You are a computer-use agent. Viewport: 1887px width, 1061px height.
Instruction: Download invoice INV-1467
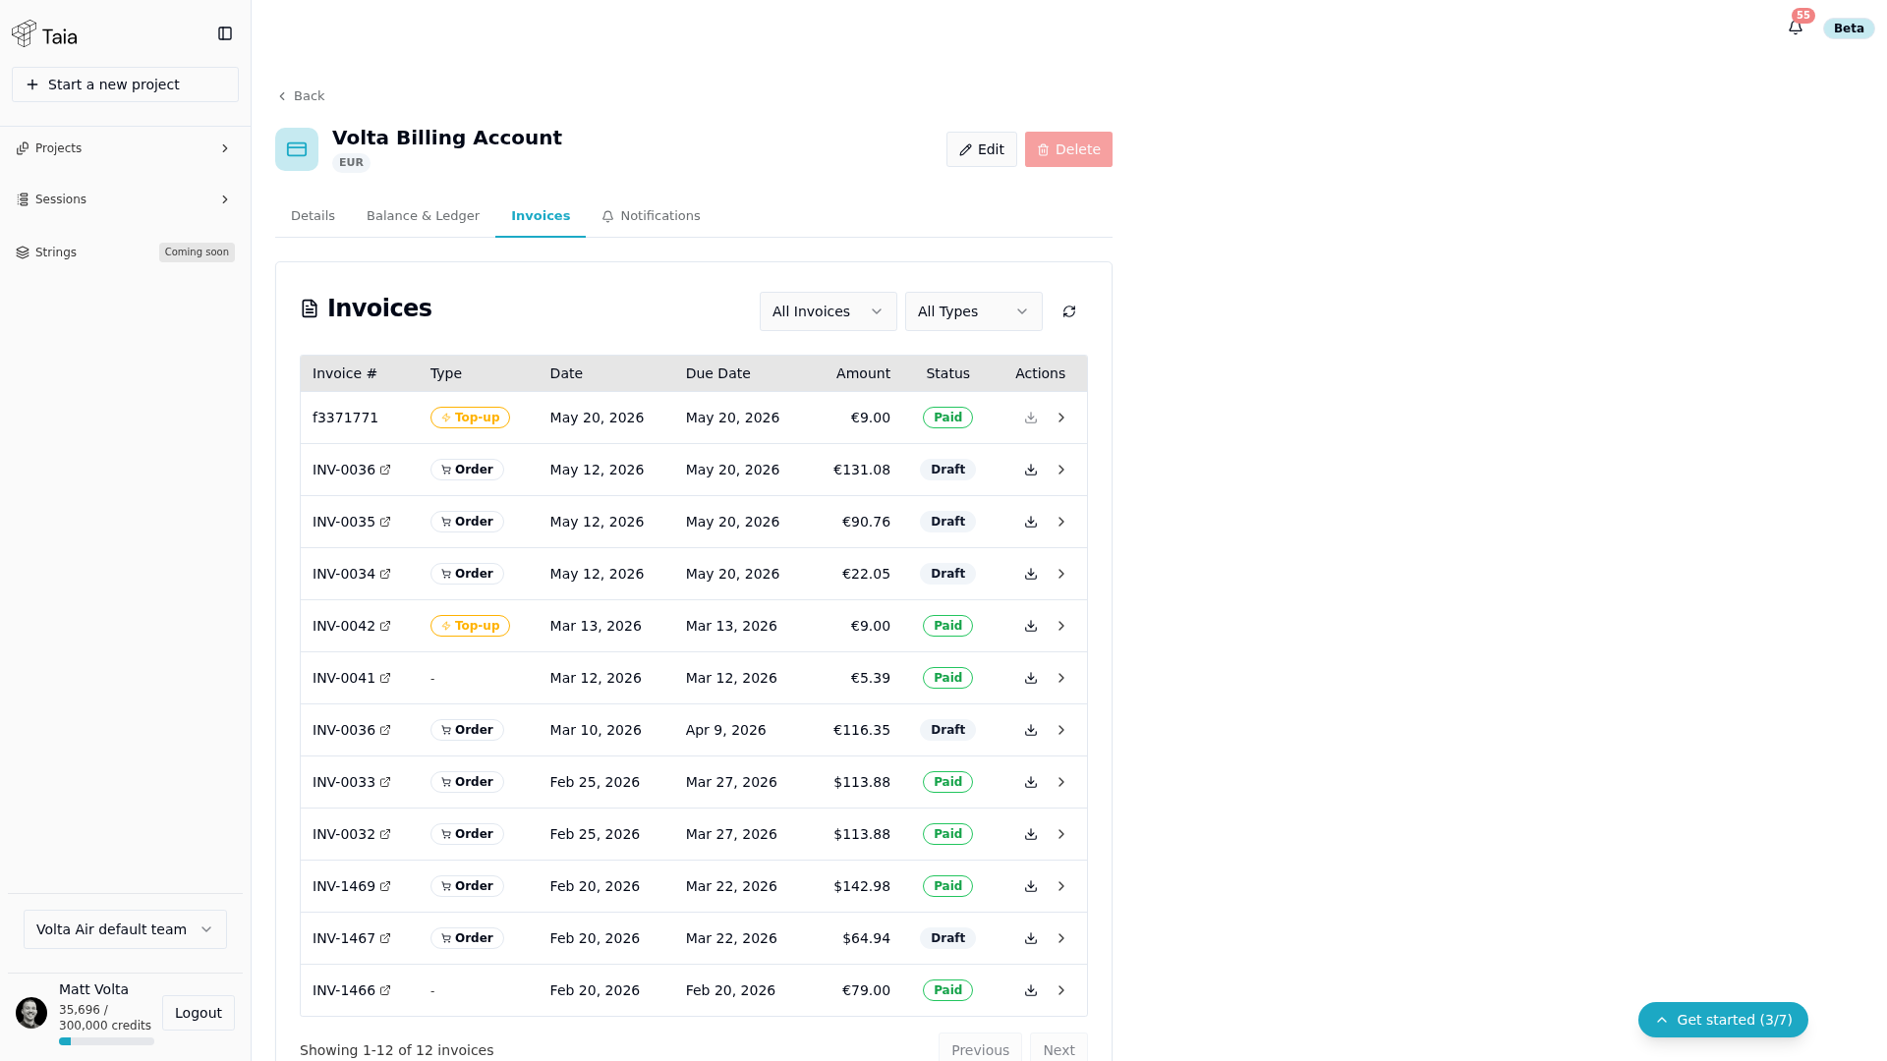(x=1031, y=938)
